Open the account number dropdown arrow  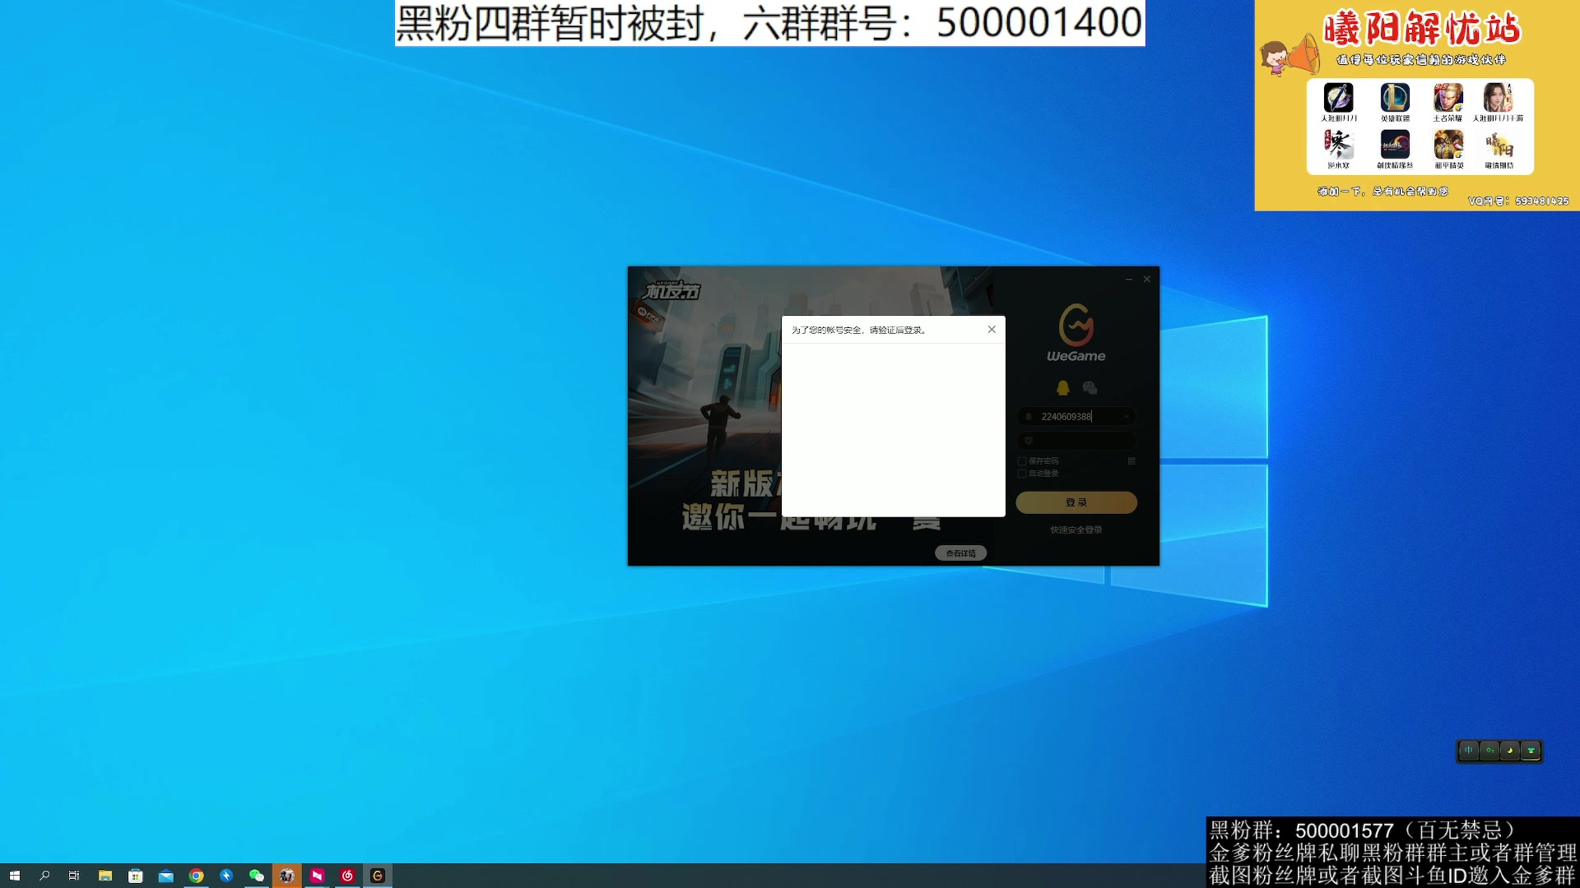(x=1126, y=416)
